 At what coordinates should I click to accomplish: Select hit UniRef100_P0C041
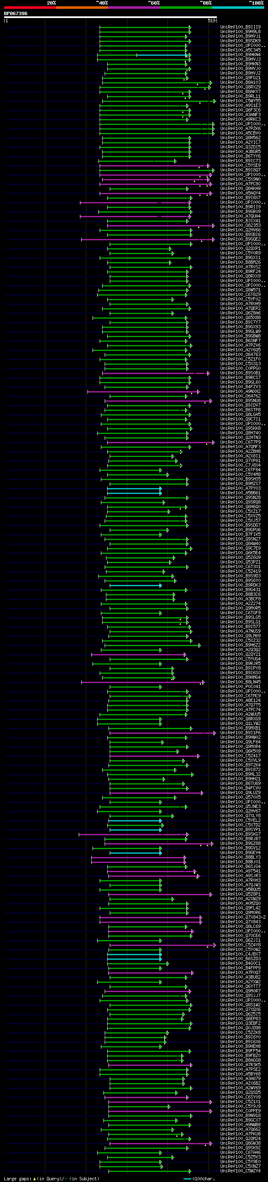pos(240,686)
